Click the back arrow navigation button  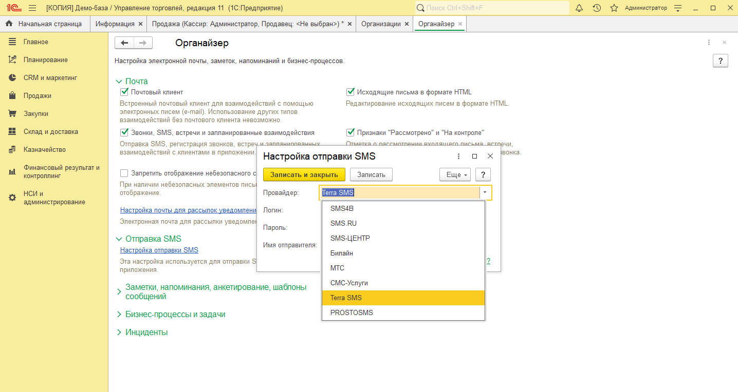124,43
